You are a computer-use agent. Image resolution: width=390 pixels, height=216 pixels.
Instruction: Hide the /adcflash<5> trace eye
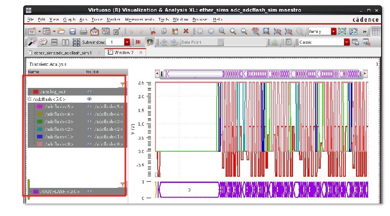pyautogui.click(x=89, y=107)
